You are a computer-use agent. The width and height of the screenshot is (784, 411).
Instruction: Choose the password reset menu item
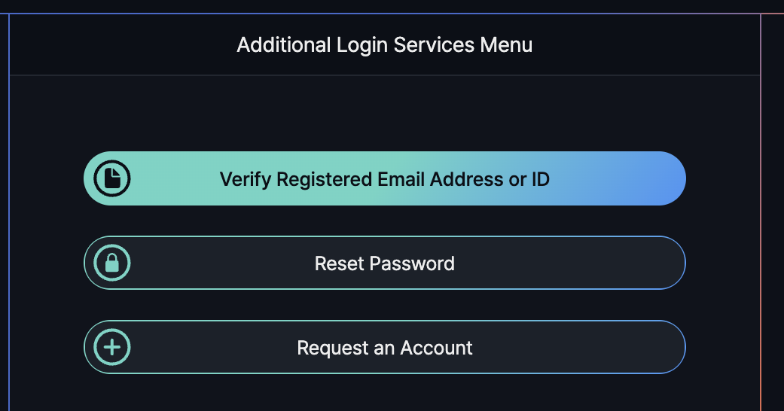384,263
